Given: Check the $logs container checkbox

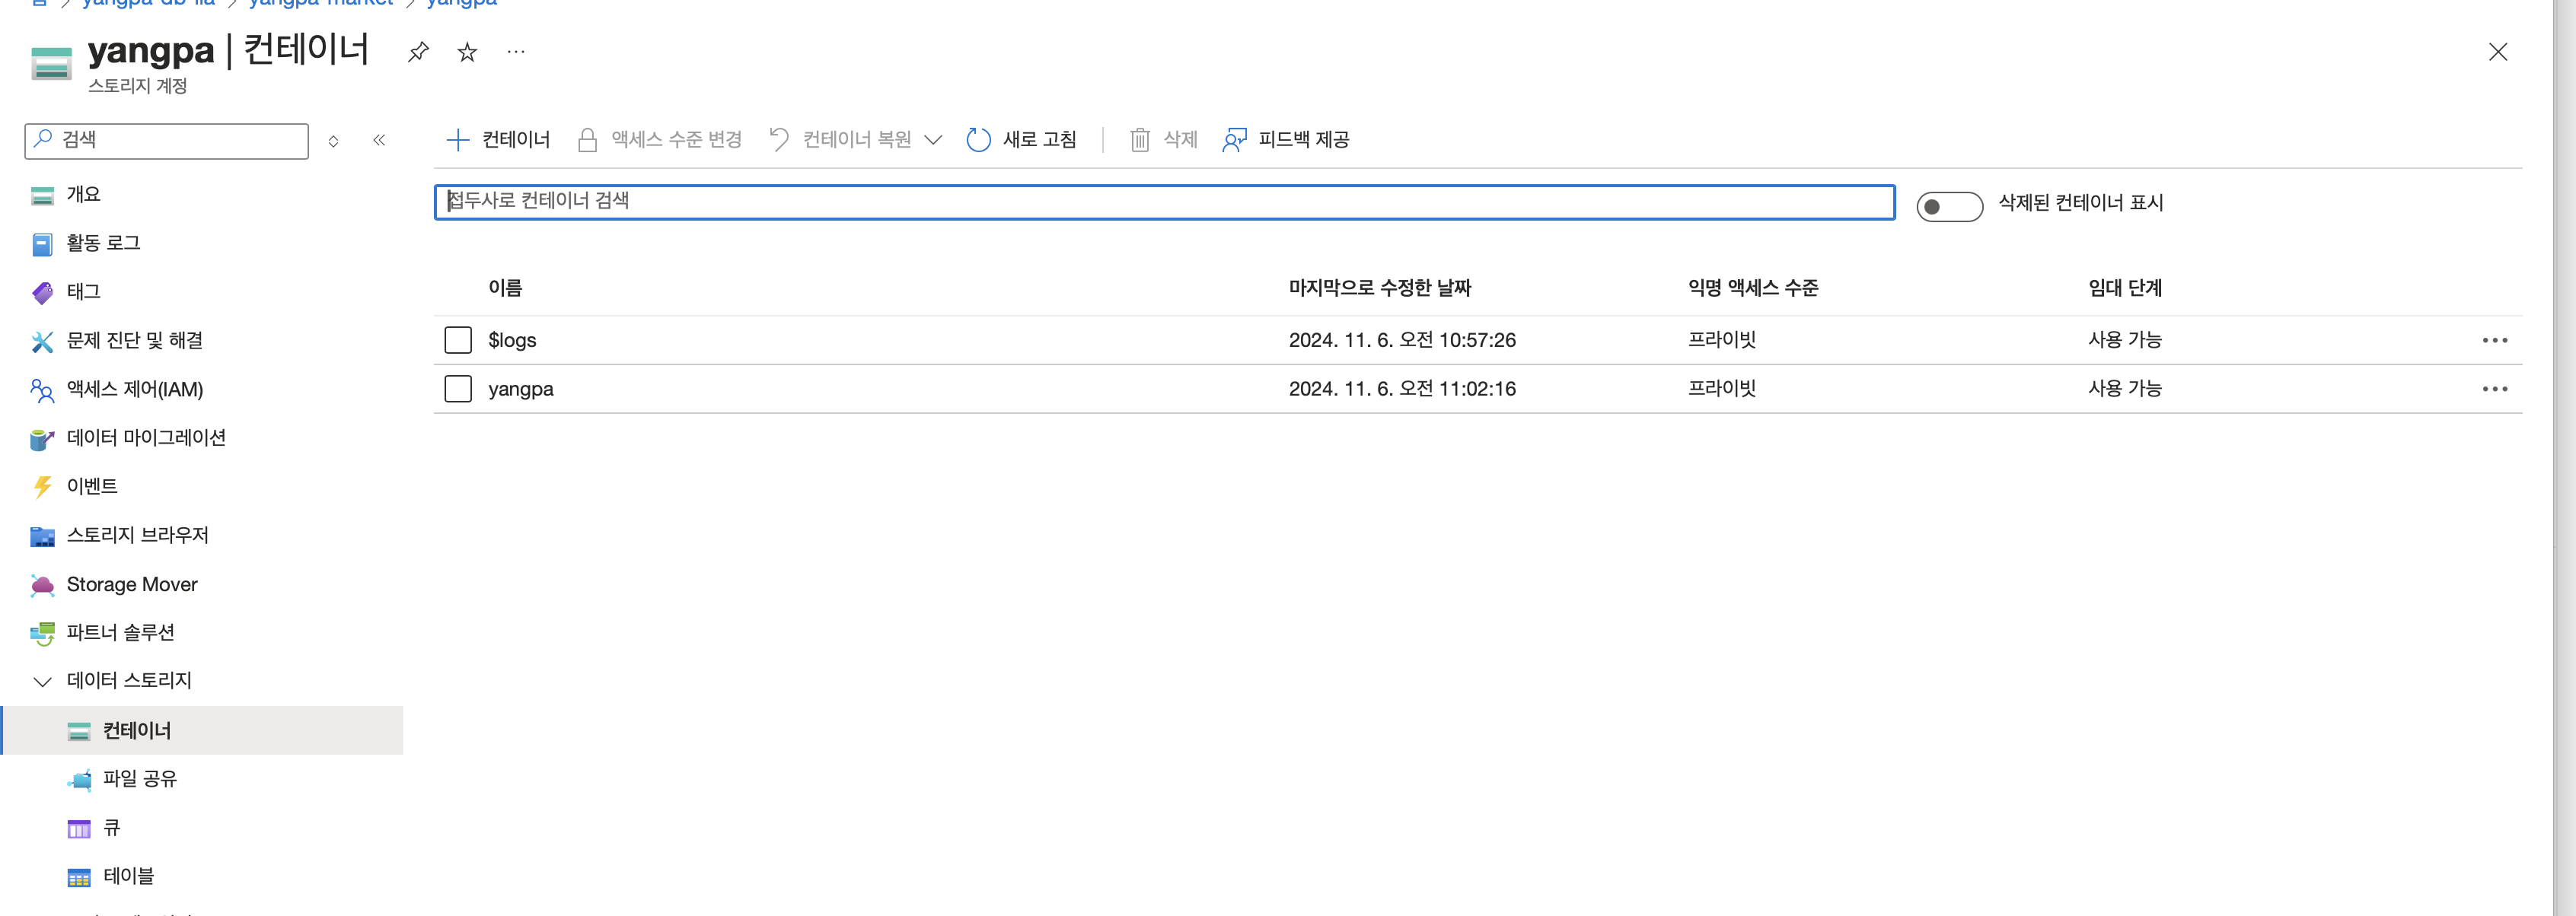Looking at the screenshot, I should point(458,341).
